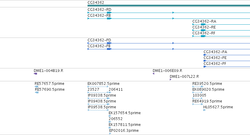This screenshot has width=250, height=135.
Task: Select EST 23527 label
Action: point(93,90)
